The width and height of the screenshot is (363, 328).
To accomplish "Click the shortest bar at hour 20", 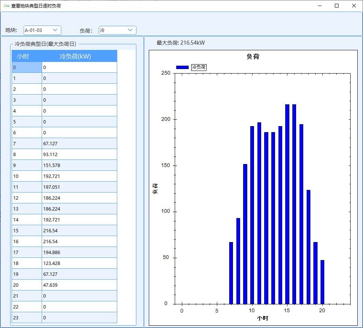I will point(322,282).
